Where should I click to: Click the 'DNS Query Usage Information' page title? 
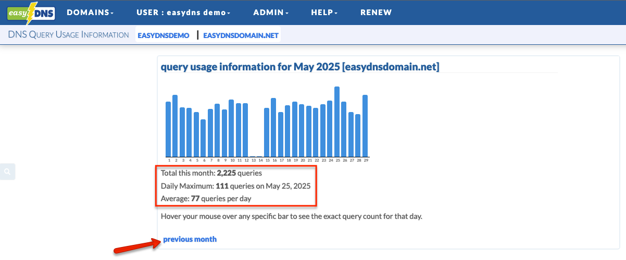point(68,35)
